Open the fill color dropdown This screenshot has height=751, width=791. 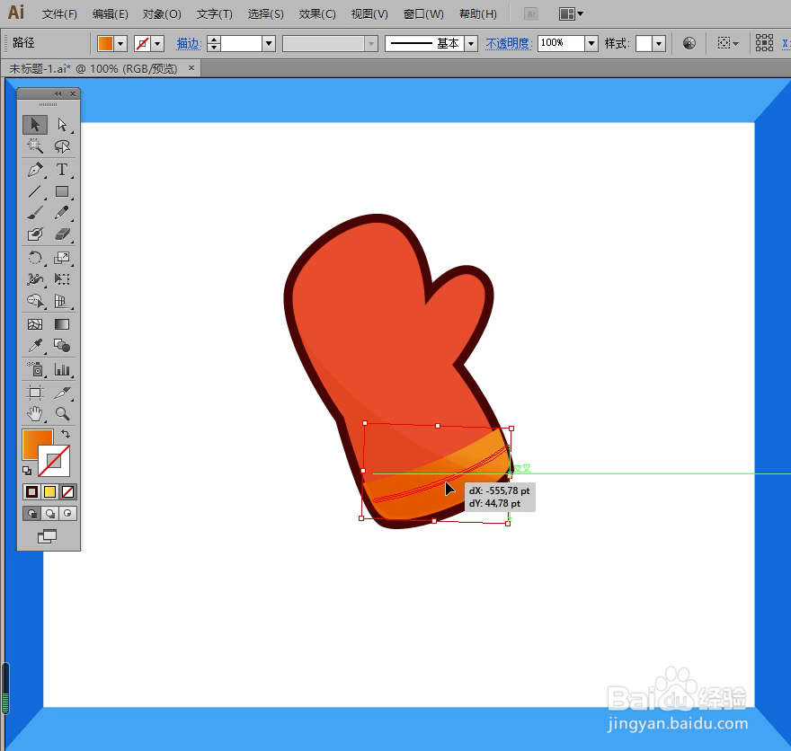tap(120, 44)
